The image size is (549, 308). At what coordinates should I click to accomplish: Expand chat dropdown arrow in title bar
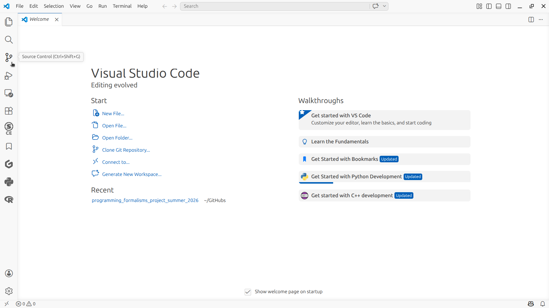pos(384,6)
